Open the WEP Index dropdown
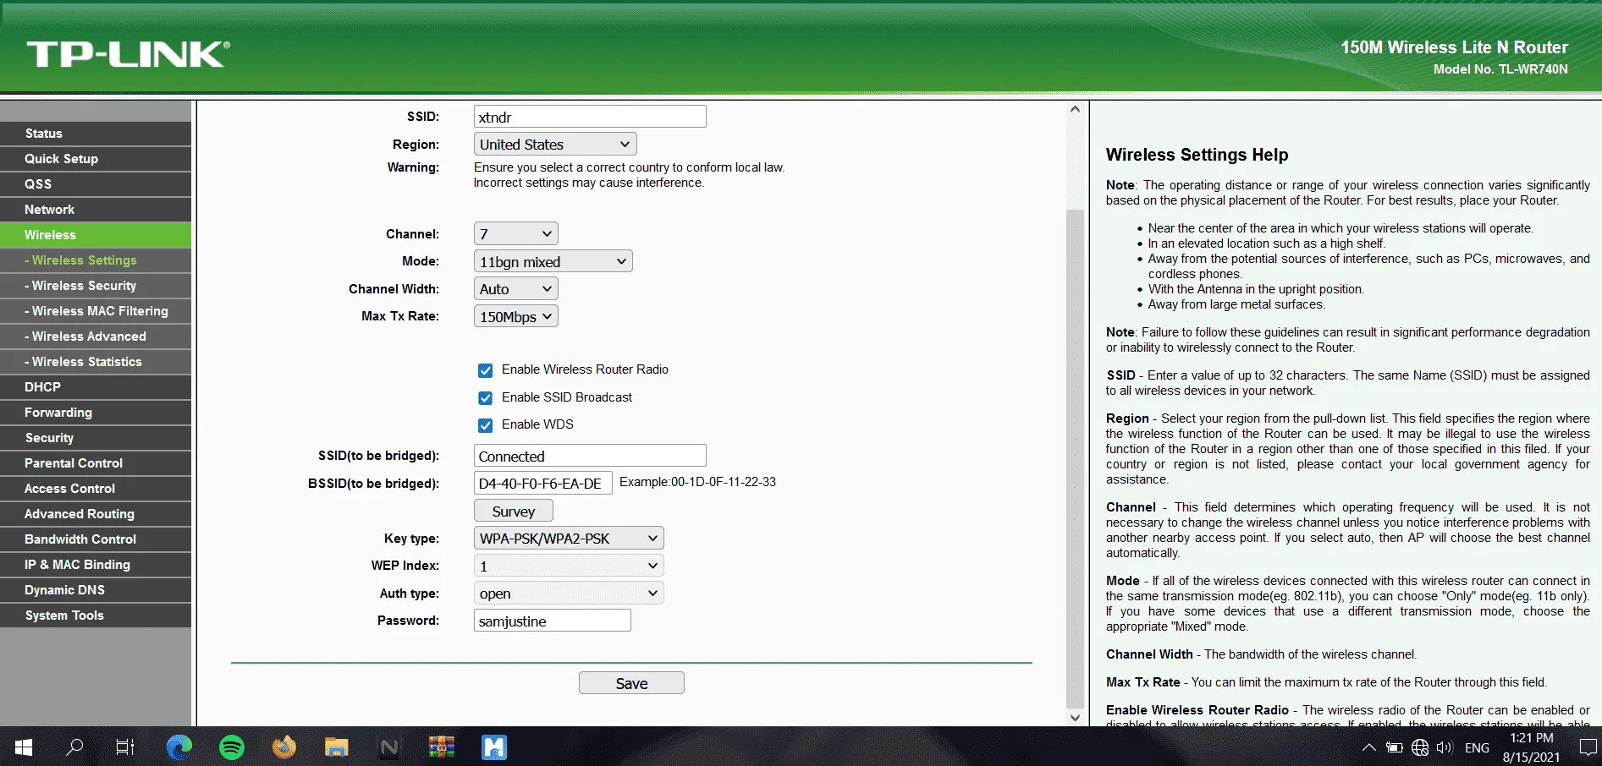The height and width of the screenshot is (766, 1602). point(569,566)
